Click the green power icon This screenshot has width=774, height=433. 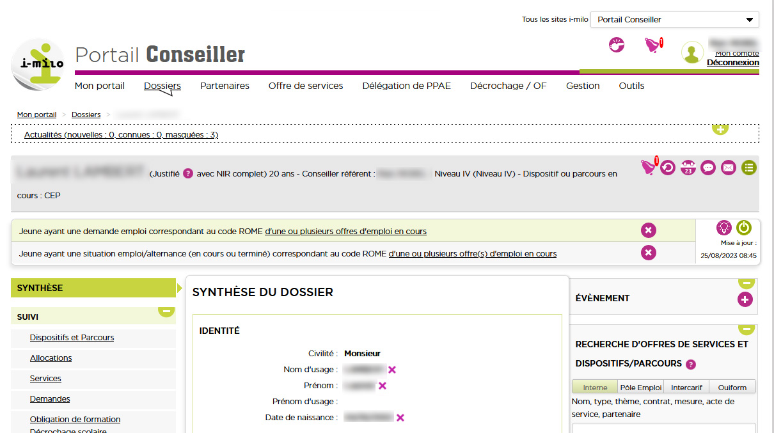coord(744,227)
